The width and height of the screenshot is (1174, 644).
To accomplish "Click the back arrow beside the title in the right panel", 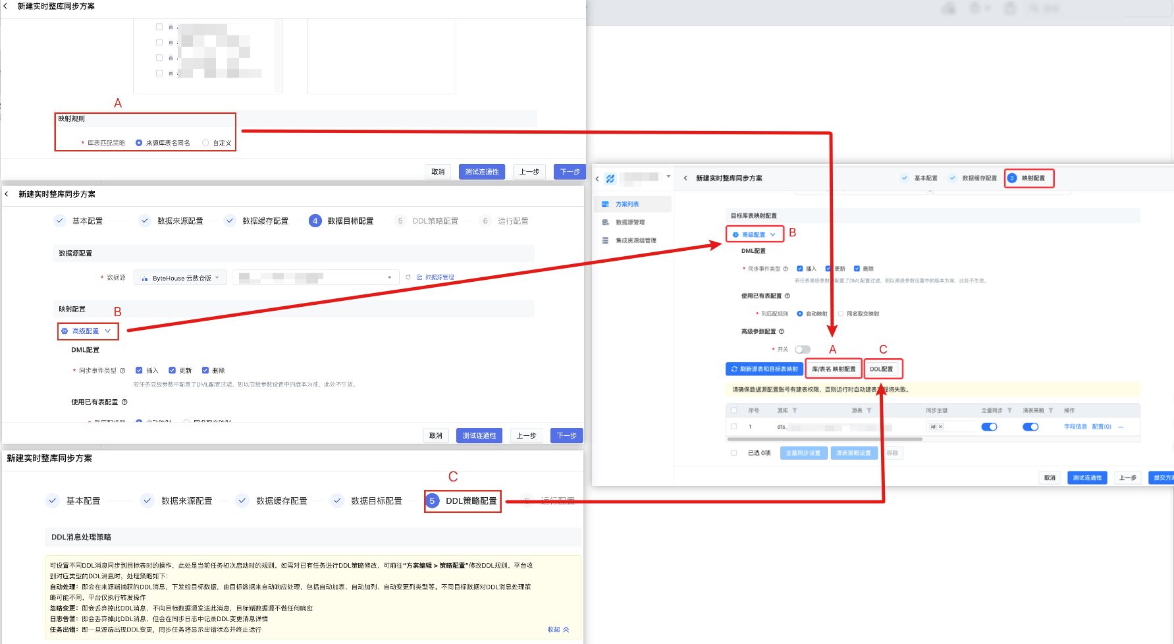I will (x=685, y=178).
